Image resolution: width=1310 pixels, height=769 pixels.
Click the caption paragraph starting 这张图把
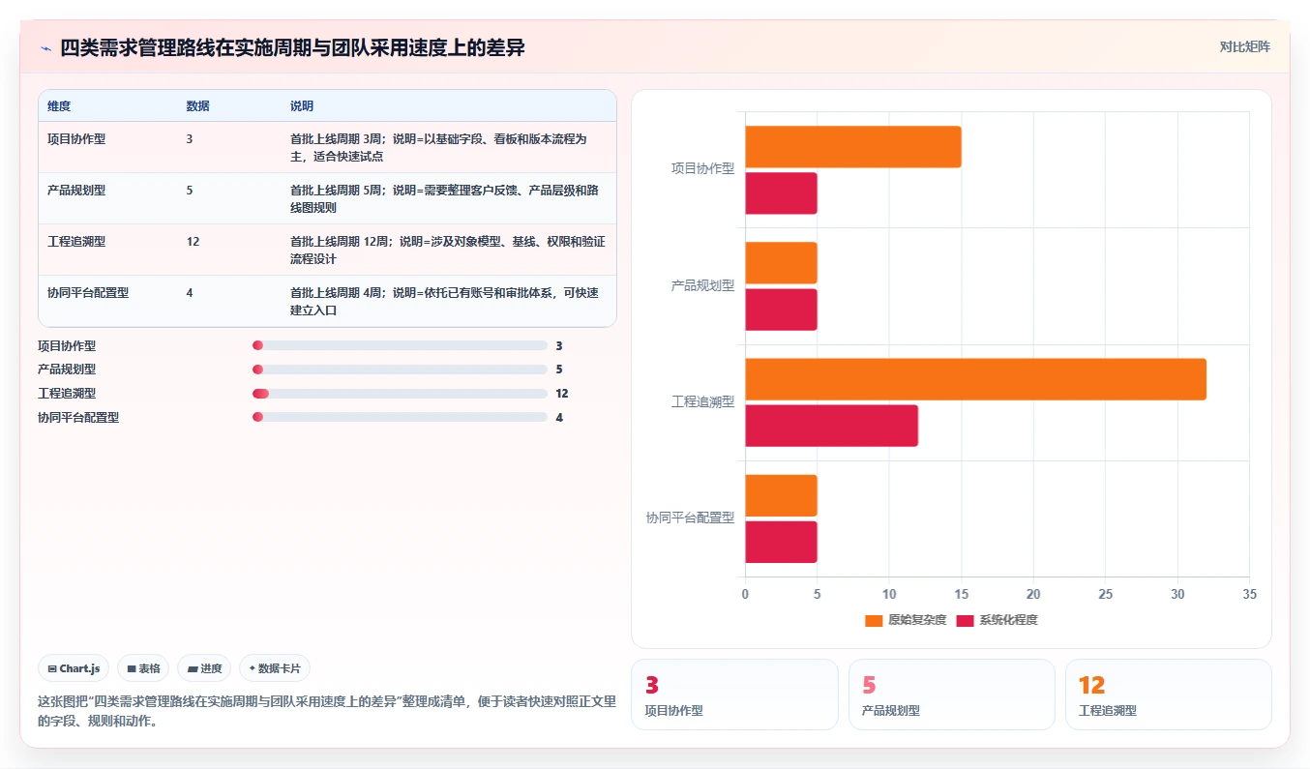(x=327, y=711)
